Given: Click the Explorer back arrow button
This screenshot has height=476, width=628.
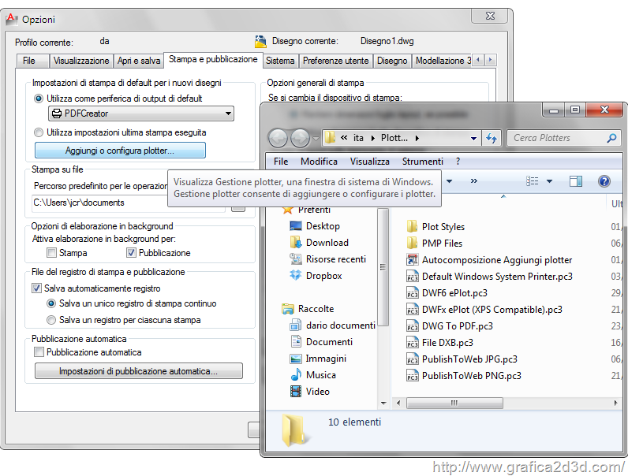Looking at the screenshot, I should click(278, 138).
